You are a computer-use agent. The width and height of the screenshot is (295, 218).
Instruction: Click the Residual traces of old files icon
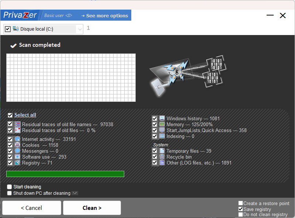click(x=17, y=130)
